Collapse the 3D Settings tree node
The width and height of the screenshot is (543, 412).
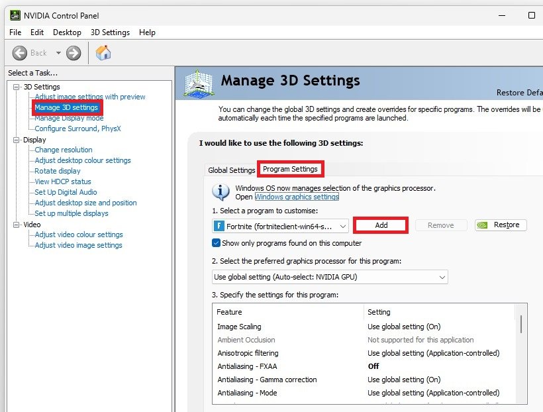16,87
